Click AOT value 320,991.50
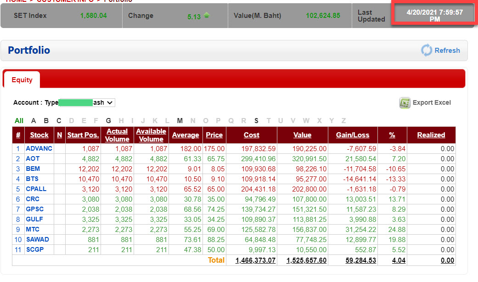This screenshot has width=478, height=282. 309,159
